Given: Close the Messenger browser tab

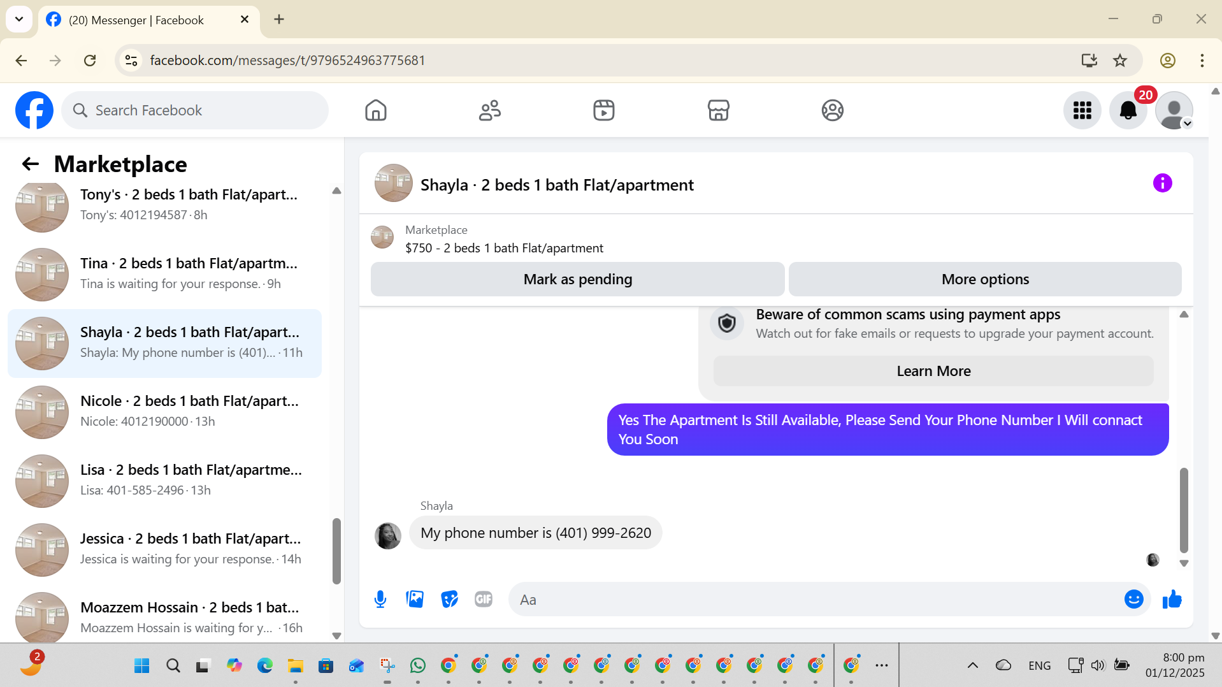Looking at the screenshot, I should (x=245, y=20).
